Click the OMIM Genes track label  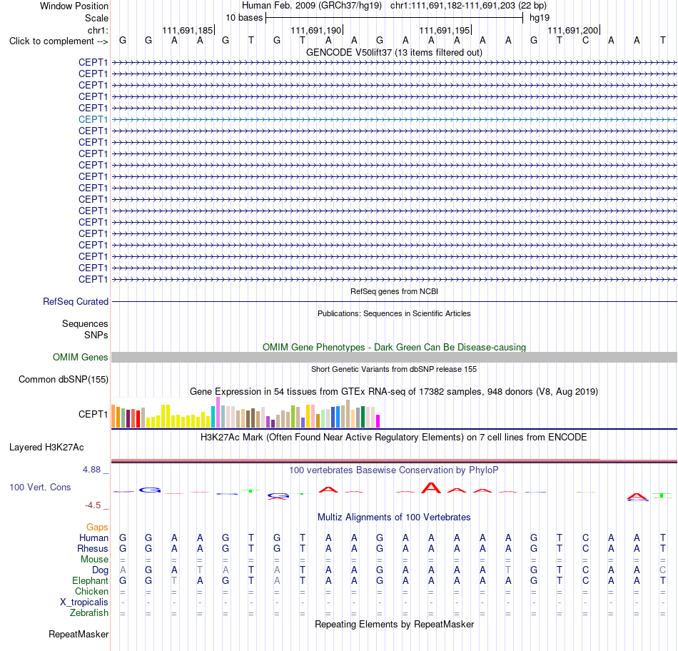pyautogui.click(x=81, y=358)
